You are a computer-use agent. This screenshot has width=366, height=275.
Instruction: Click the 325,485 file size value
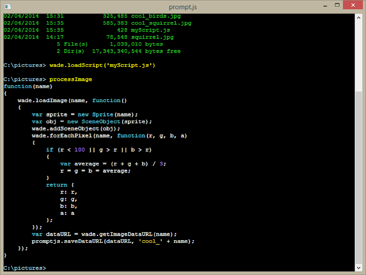coord(115,16)
